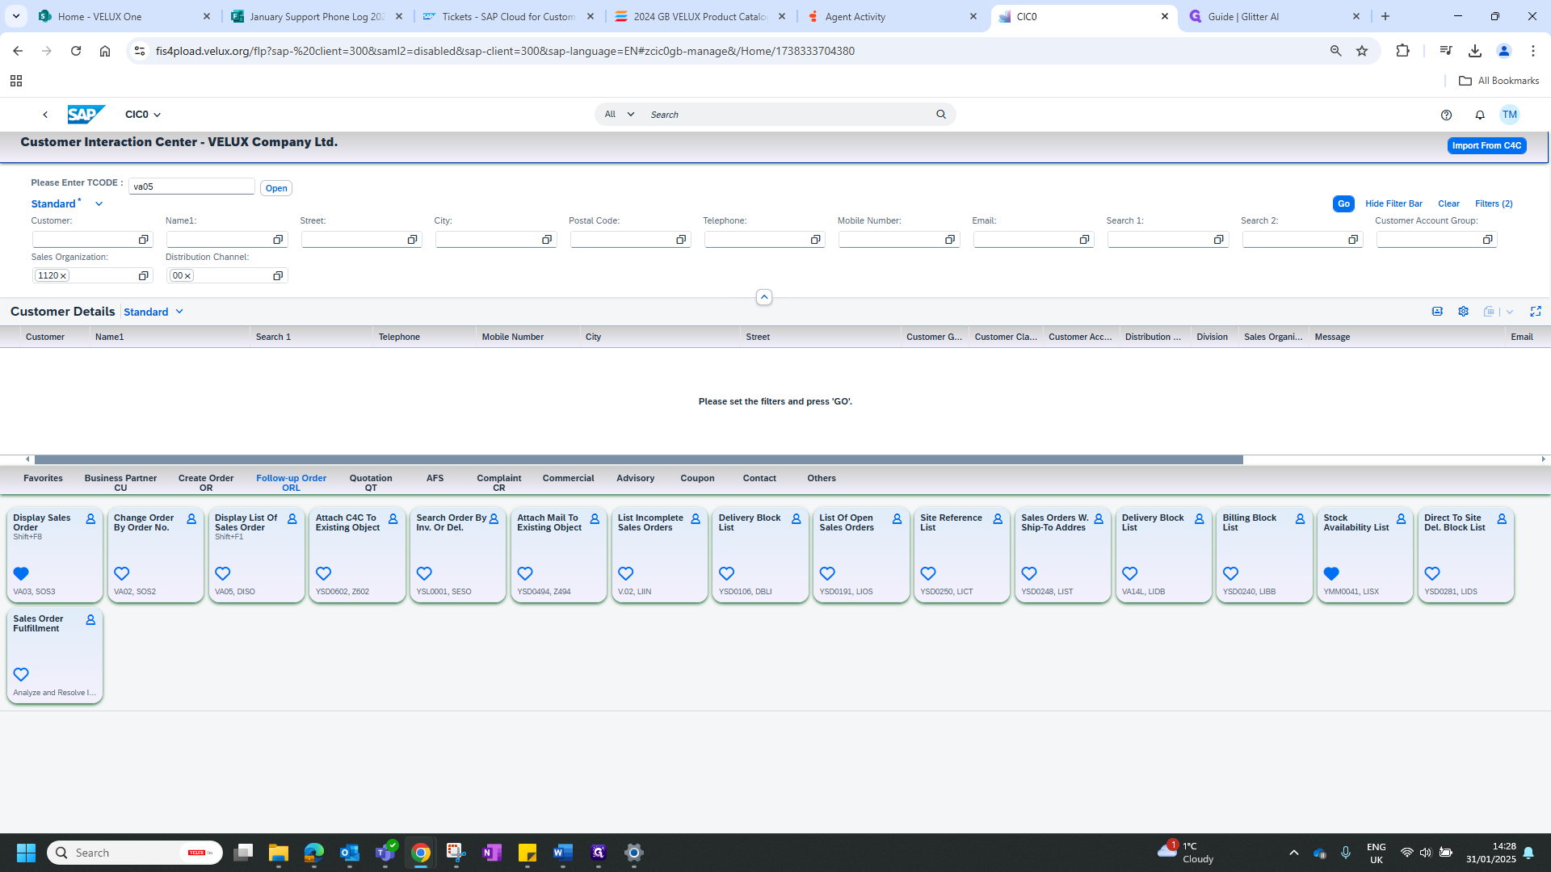
Task: Click the SAP logo
Action: point(86,115)
